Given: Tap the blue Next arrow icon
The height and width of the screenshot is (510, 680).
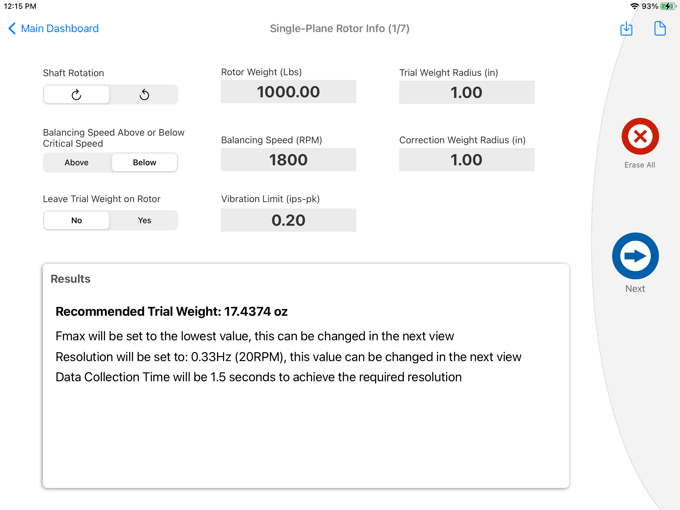Looking at the screenshot, I should tap(635, 256).
